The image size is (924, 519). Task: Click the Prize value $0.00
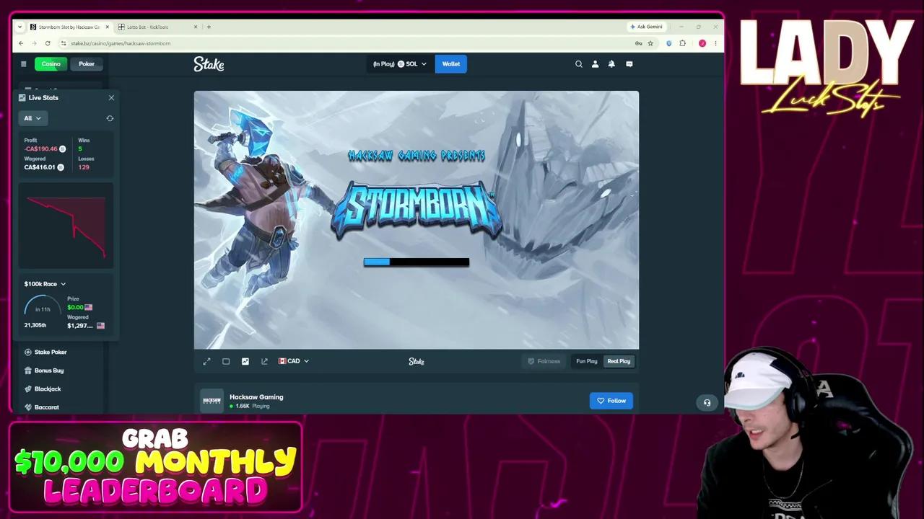75,307
